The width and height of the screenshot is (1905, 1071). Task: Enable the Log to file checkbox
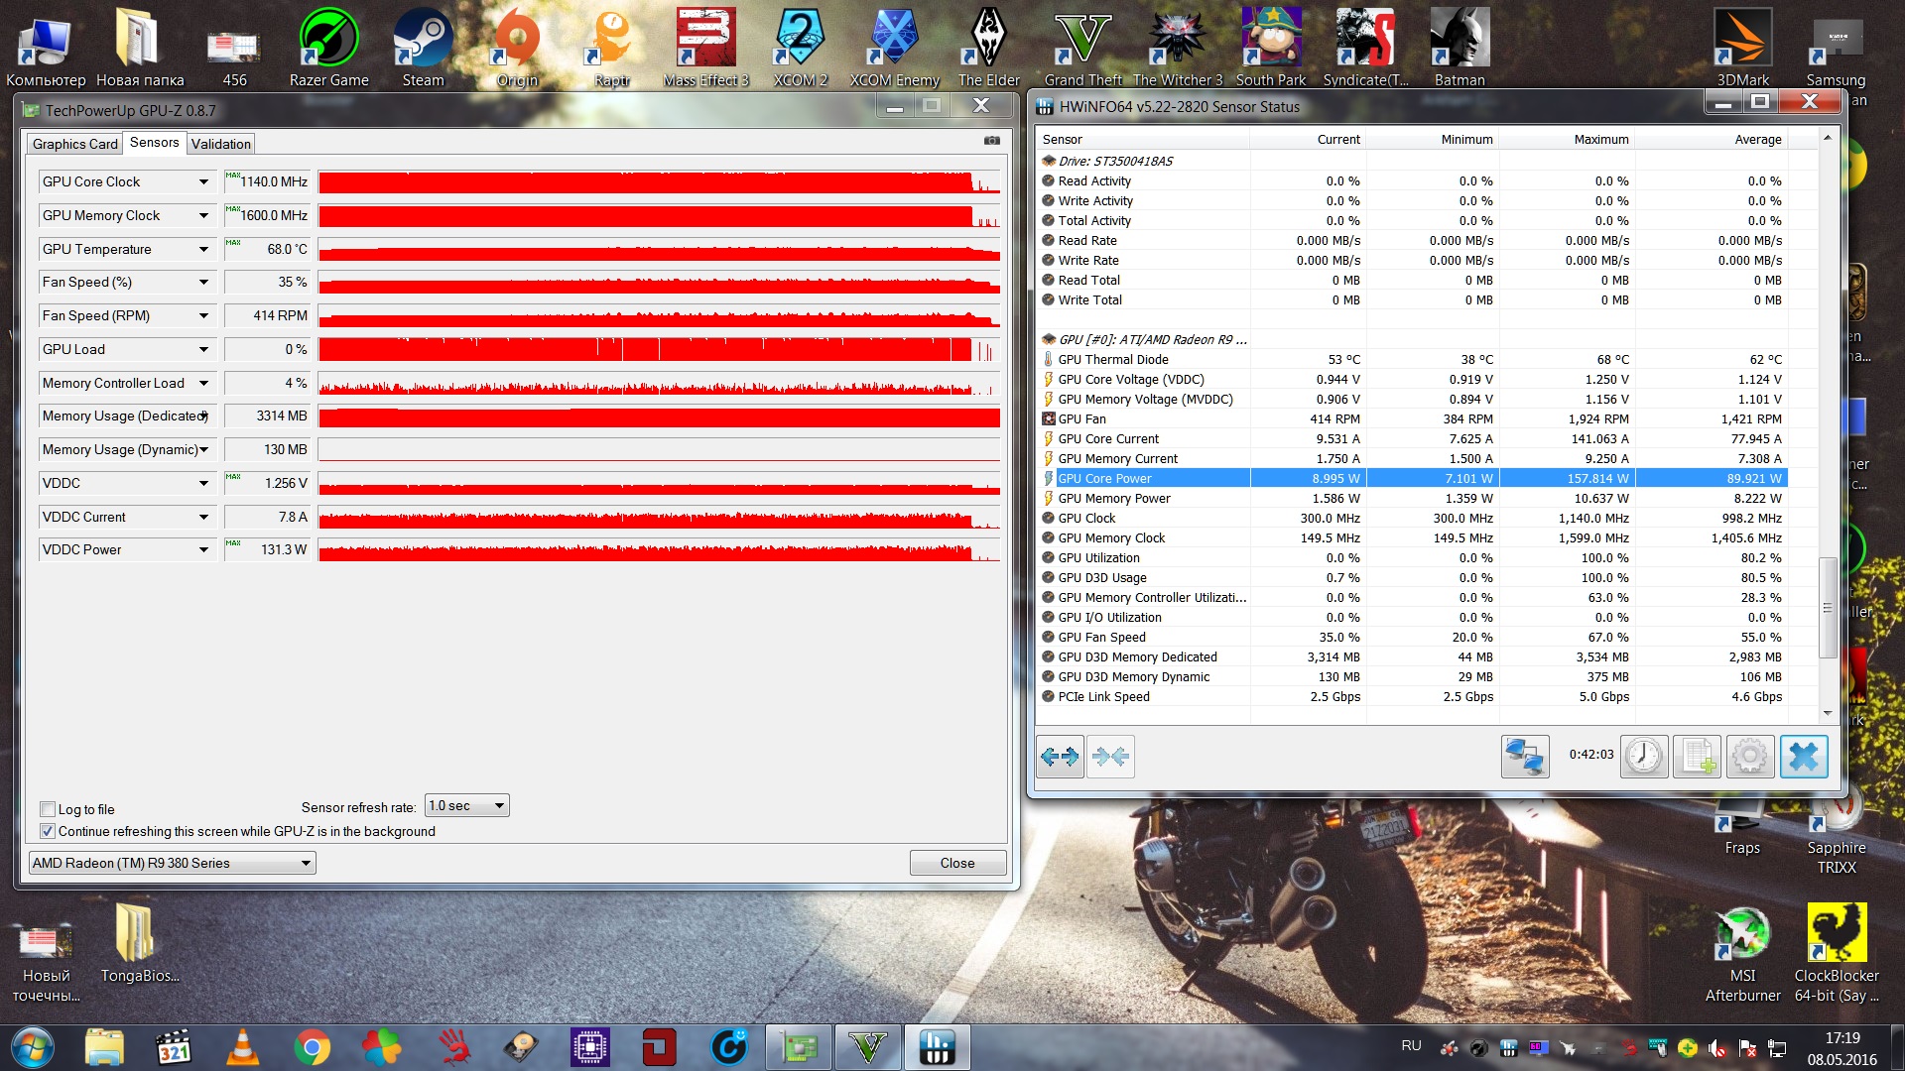48,809
